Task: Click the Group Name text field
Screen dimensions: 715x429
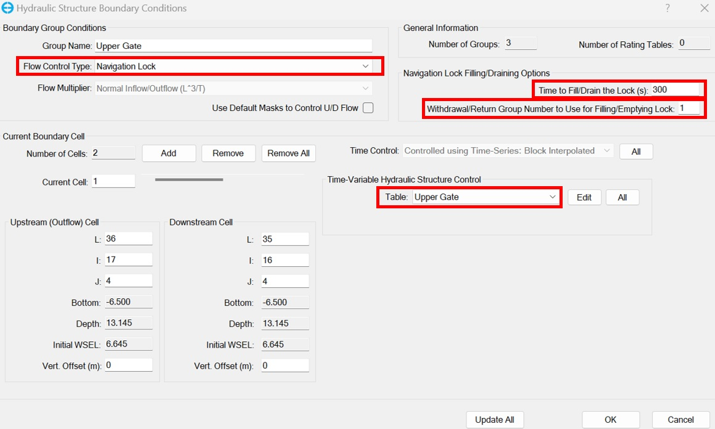Action: pos(233,46)
